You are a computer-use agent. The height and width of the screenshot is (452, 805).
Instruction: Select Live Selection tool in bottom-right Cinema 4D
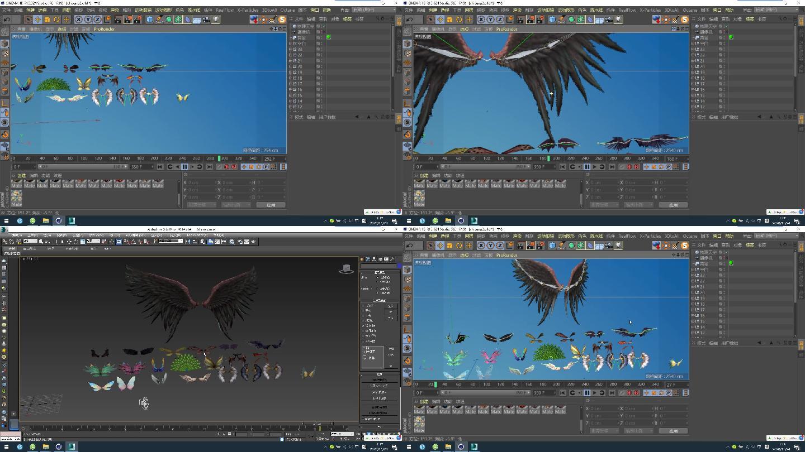[x=430, y=246]
